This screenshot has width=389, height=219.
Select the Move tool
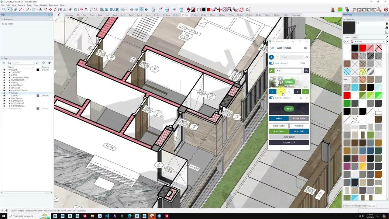[50, 10]
